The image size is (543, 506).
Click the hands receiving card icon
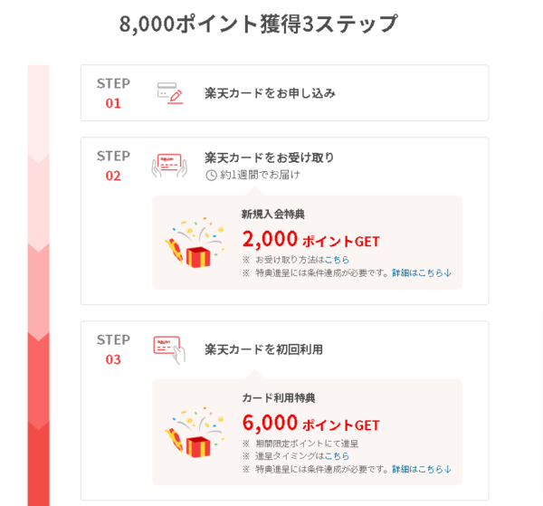pyautogui.click(x=169, y=166)
